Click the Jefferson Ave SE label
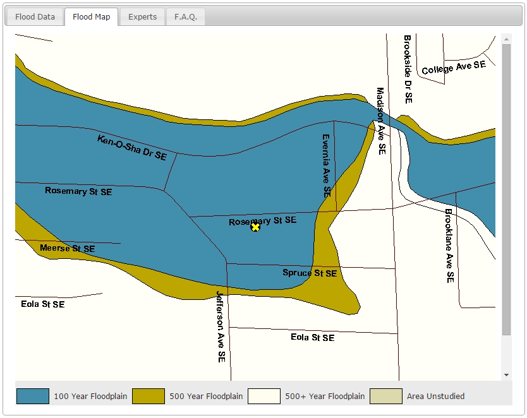527x418 pixels. [221, 326]
